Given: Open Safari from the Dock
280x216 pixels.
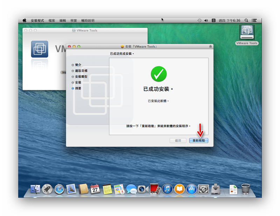Looking at the screenshot, I should tap(59, 189).
